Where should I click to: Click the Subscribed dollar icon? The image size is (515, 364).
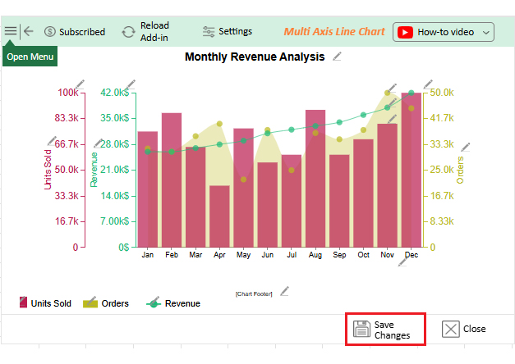tap(50, 32)
